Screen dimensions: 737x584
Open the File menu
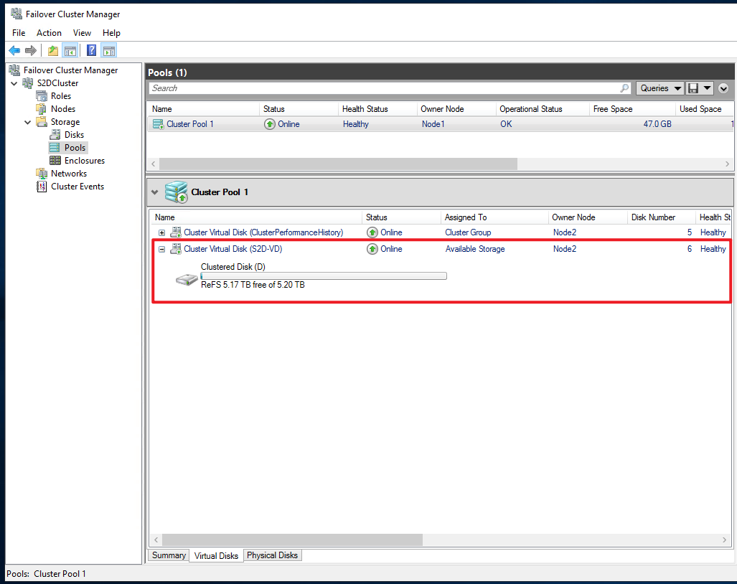click(19, 33)
